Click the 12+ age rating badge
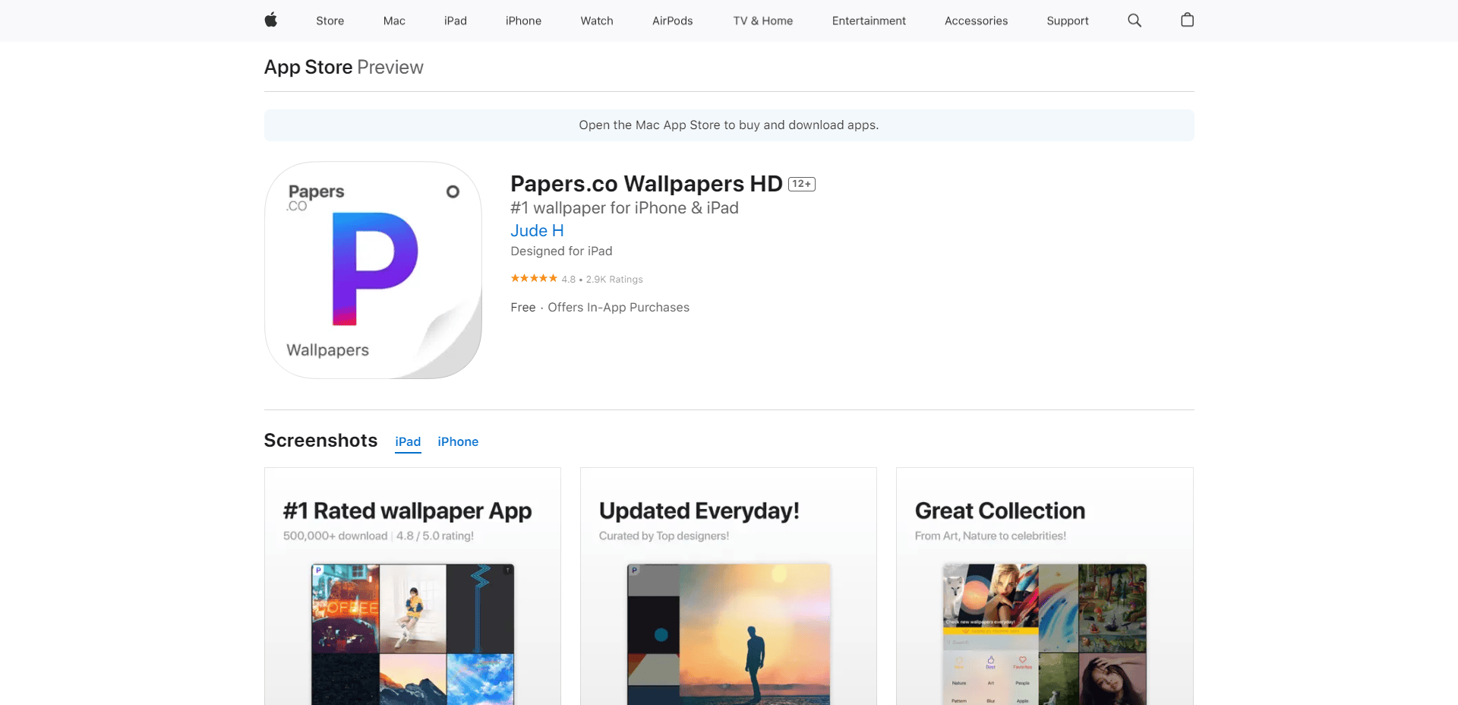1458x705 pixels. tap(802, 184)
